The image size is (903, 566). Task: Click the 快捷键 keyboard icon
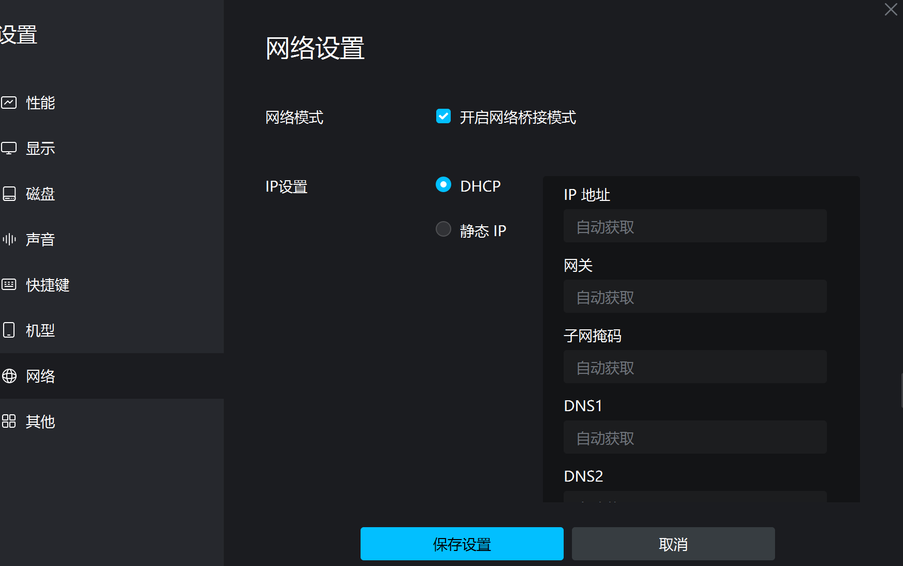click(x=9, y=284)
